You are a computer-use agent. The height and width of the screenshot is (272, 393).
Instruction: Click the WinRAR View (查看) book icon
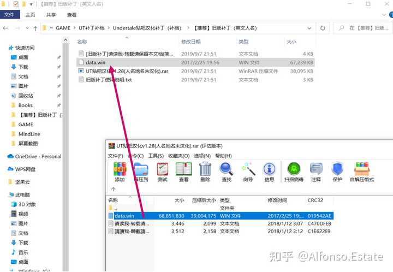coord(184,172)
